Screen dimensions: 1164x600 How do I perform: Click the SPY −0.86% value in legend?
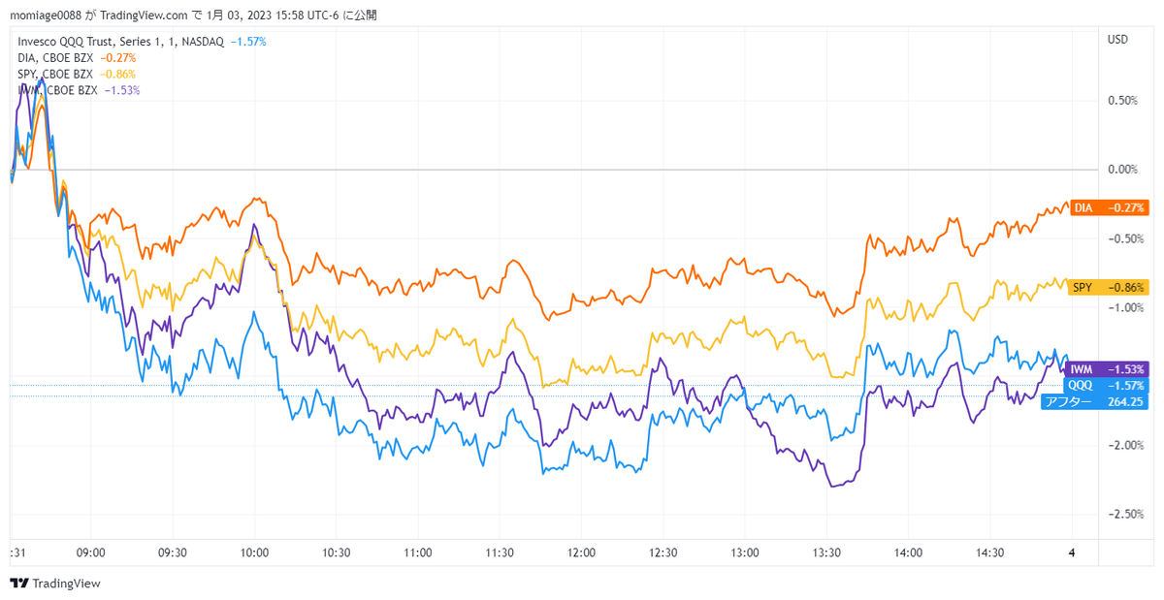coord(118,74)
